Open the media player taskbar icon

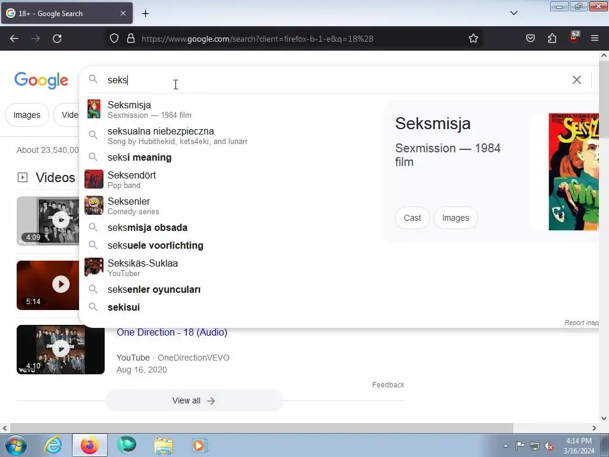click(200, 445)
